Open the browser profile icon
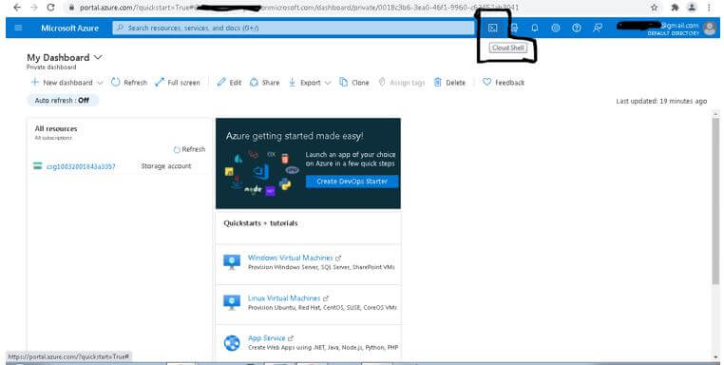The width and height of the screenshot is (724, 365). click(x=692, y=8)
